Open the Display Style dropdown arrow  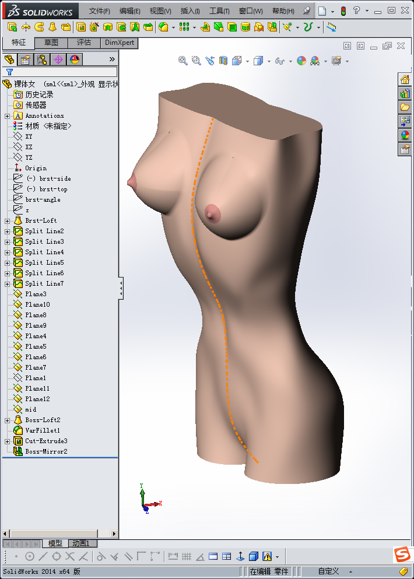(268, 61)
